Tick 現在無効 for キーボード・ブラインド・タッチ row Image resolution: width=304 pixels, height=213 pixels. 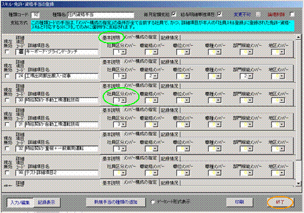[7, 52]
